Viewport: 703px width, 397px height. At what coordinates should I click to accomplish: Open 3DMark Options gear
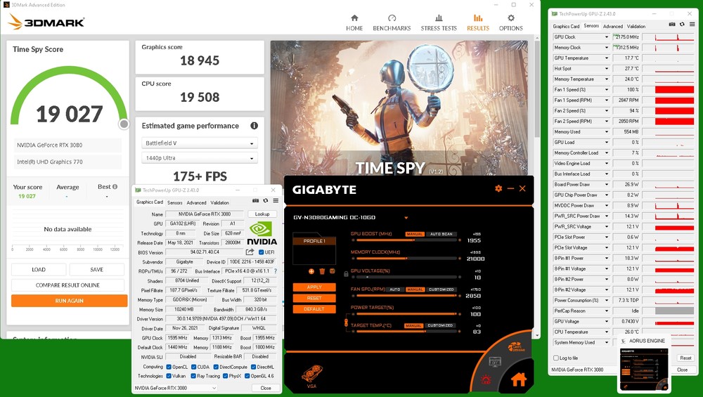pos(510,22)
